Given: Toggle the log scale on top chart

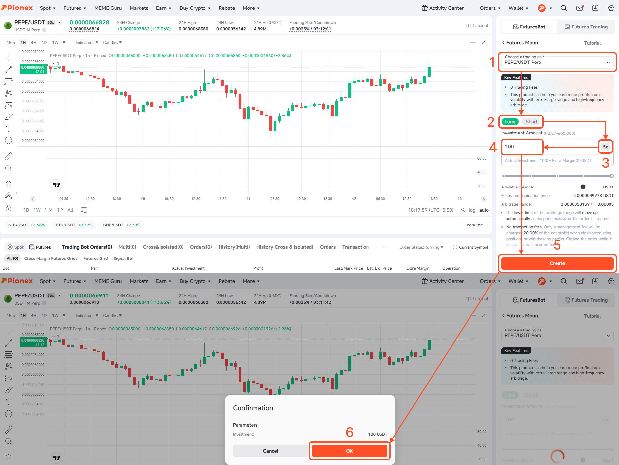Looking at the screenshot, I should point(472,210).
